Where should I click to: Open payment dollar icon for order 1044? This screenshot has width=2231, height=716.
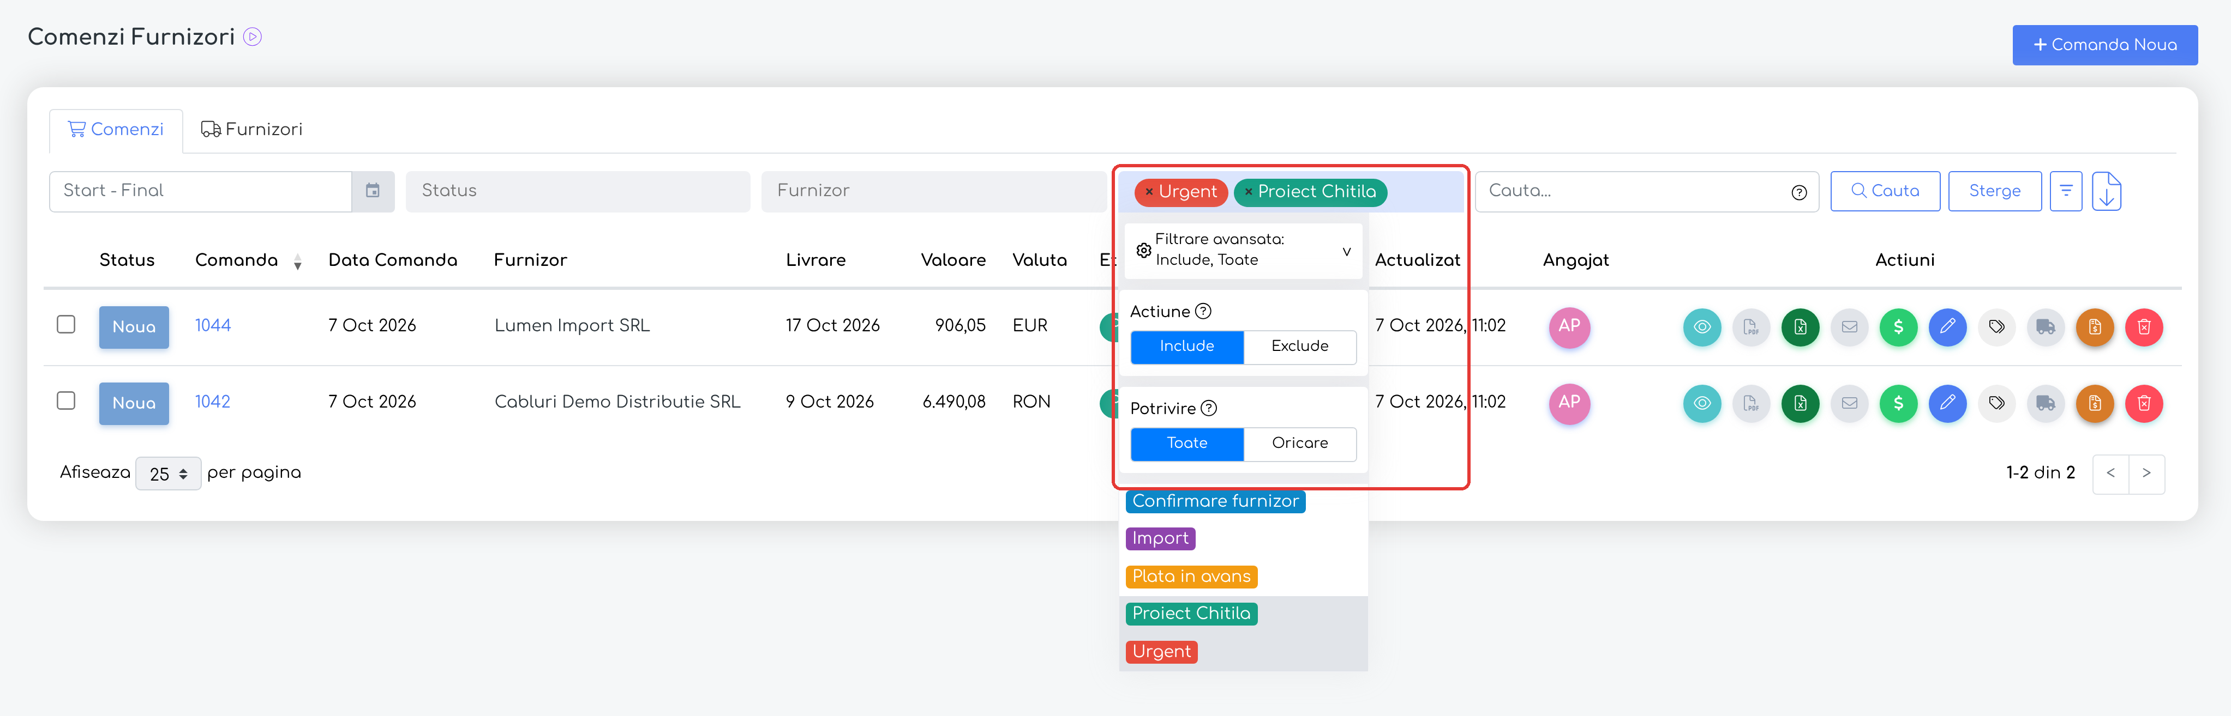point(1898,327)
